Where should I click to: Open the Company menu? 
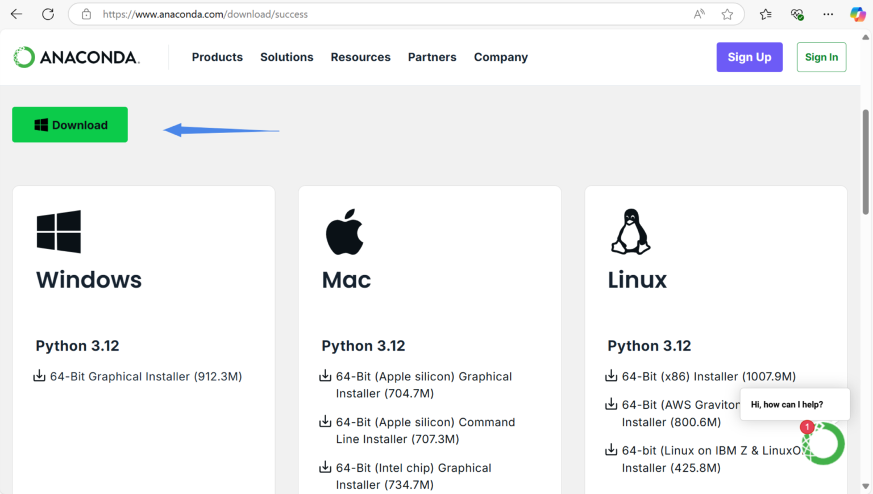click(x=501, y=57)
